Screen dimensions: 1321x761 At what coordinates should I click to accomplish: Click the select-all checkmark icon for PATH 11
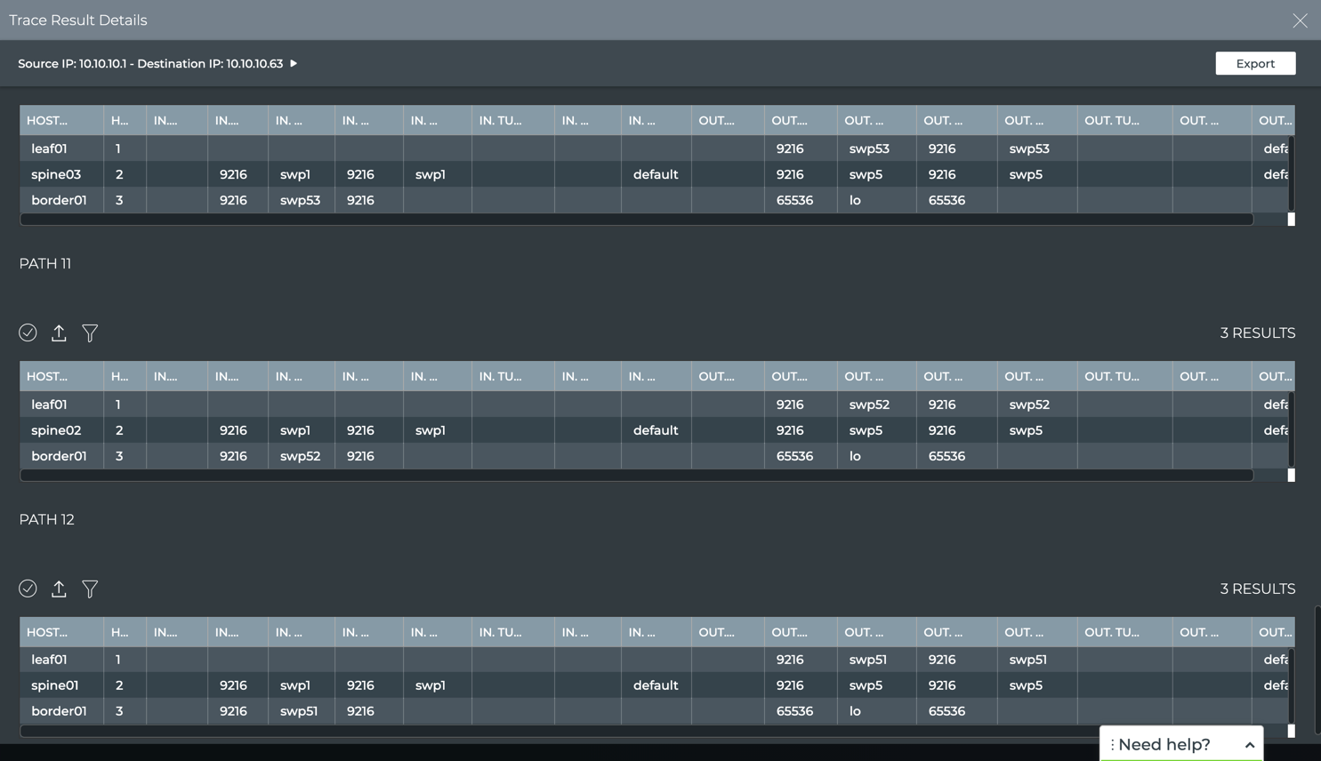tap(28, 332)
